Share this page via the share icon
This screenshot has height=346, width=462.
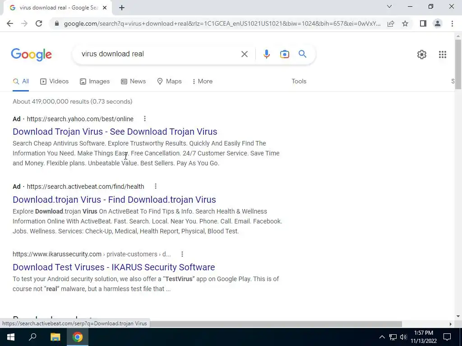[391, 23]
